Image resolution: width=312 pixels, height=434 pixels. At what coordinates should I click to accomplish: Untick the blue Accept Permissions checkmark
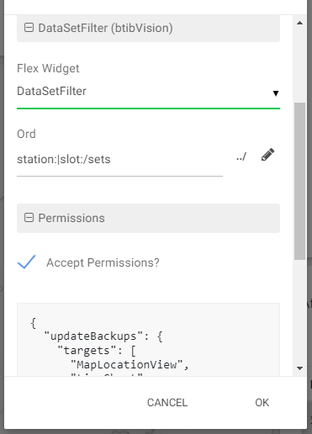(27, 262)
